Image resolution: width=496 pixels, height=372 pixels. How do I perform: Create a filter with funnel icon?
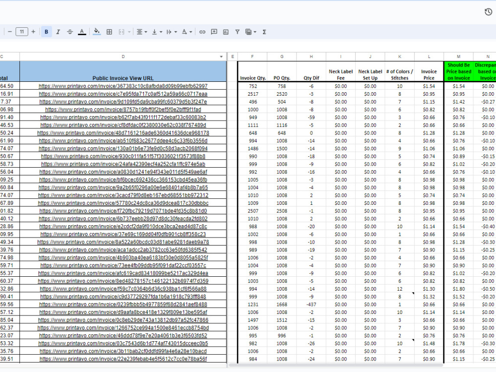pyautogui.click(x=237, y=32)
